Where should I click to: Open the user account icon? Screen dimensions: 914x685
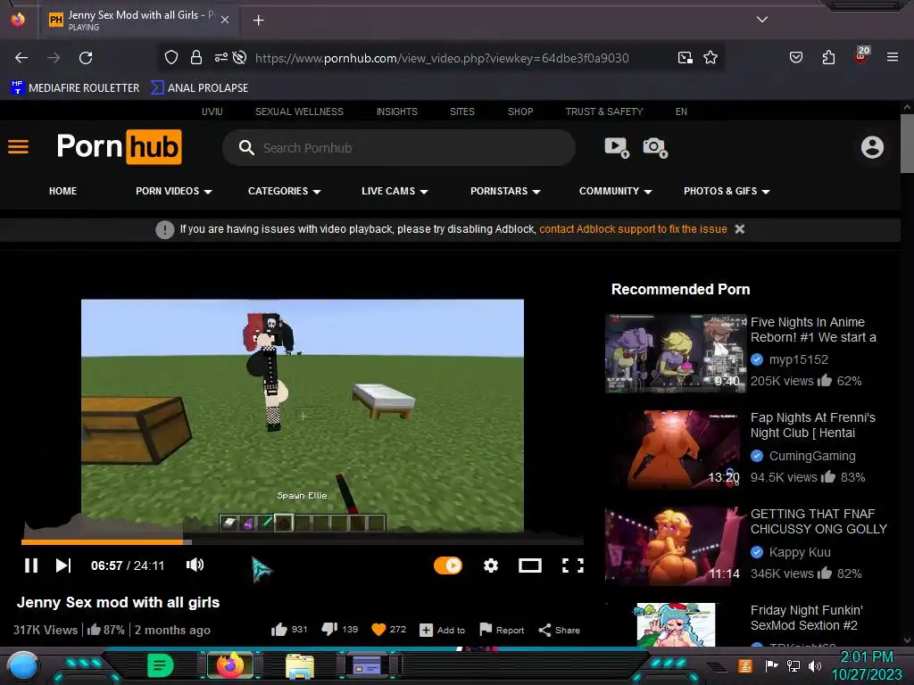click(872, 147)
